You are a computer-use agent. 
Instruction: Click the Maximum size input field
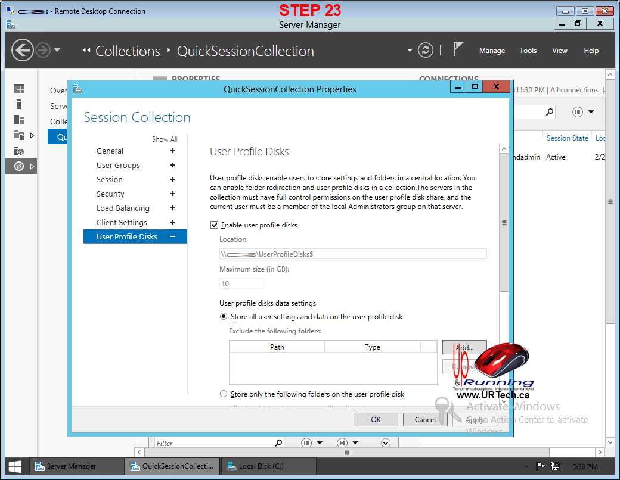[241, 284]
